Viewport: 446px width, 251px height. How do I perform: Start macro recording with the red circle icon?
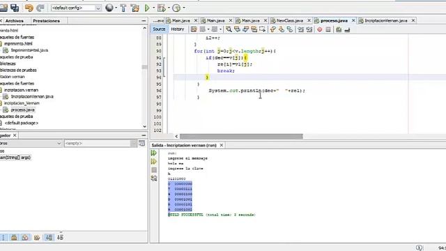pyautogui.click(x=320, y=29)
